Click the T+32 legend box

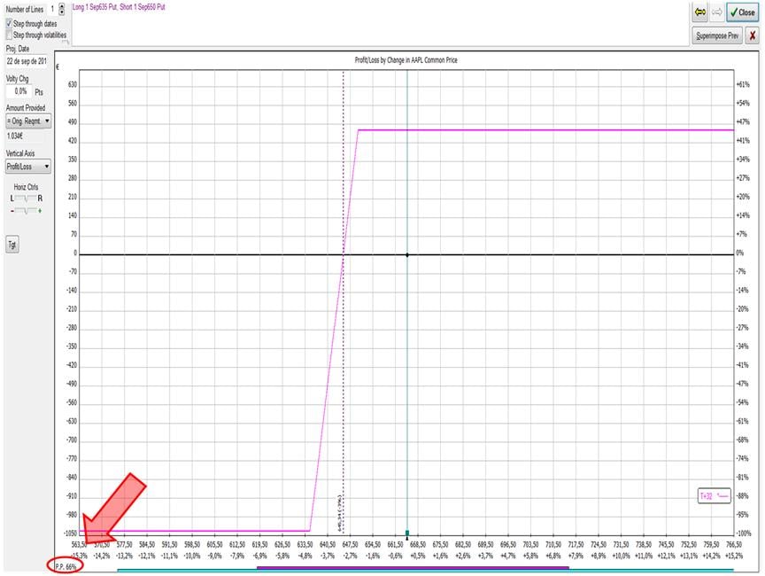[x=715, y=496]
